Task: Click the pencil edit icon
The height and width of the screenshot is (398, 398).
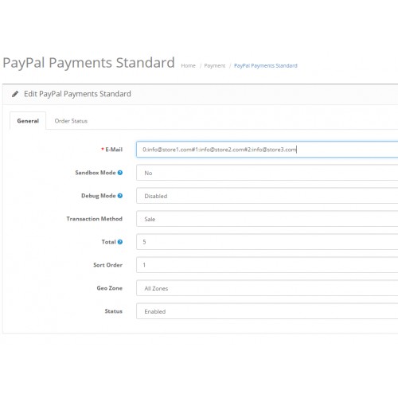Action: point(15,94)
